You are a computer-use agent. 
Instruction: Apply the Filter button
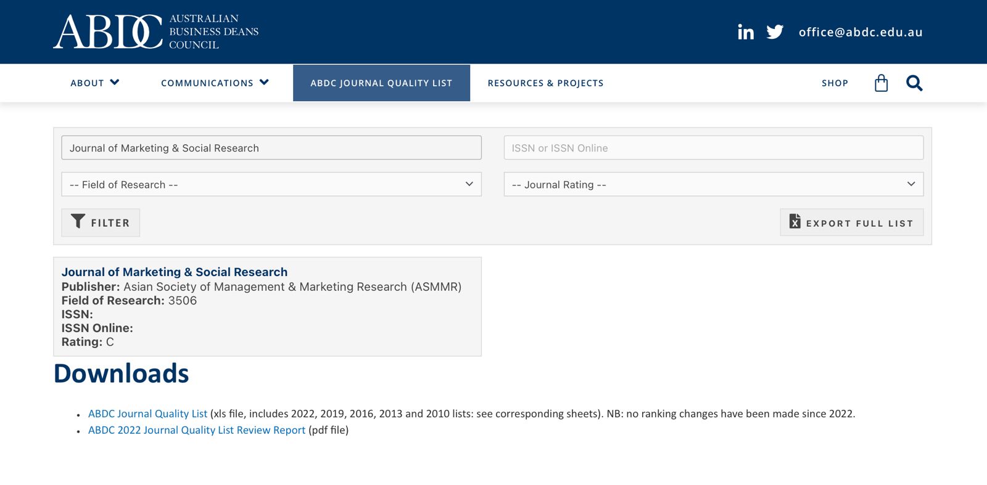point(101,222)
